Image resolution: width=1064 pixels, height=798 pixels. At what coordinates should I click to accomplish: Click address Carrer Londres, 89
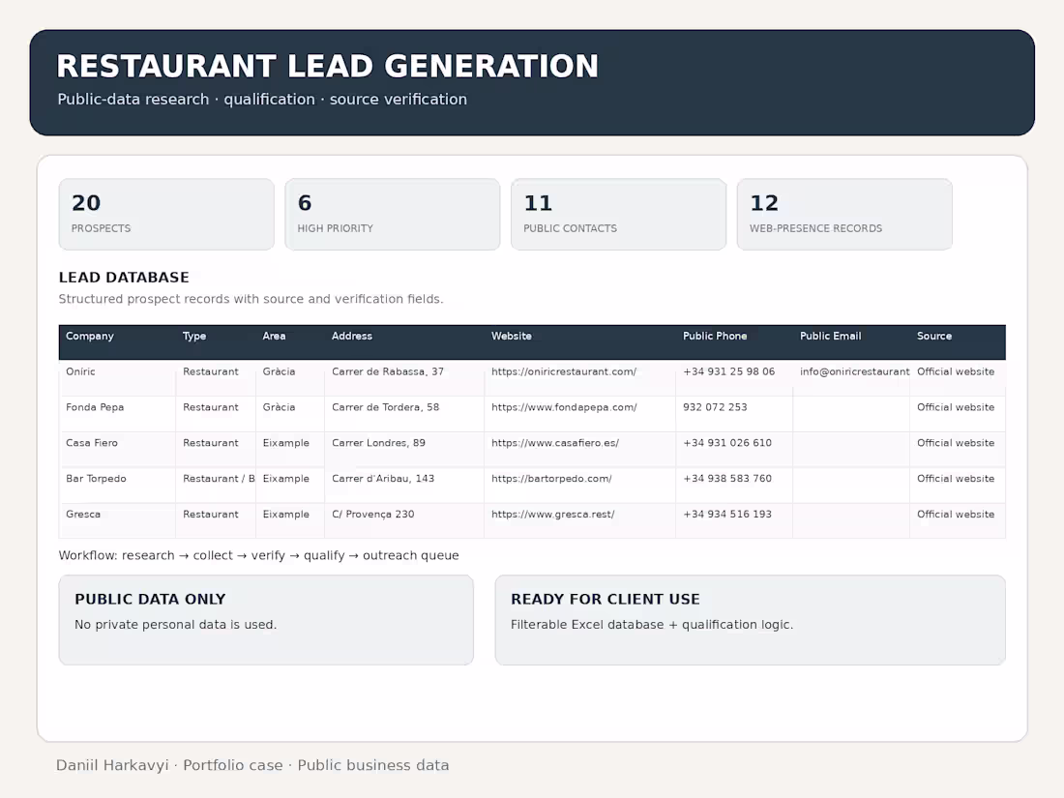378,443
